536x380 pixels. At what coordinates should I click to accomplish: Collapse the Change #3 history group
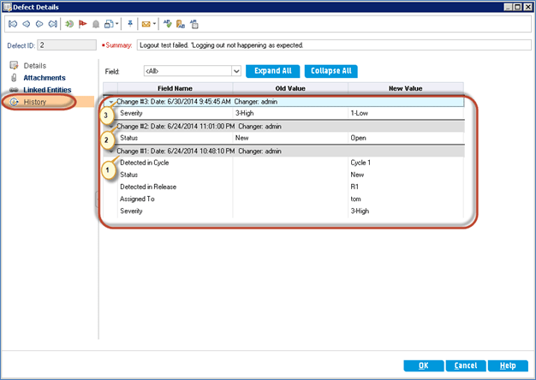[x=111, y=102]
